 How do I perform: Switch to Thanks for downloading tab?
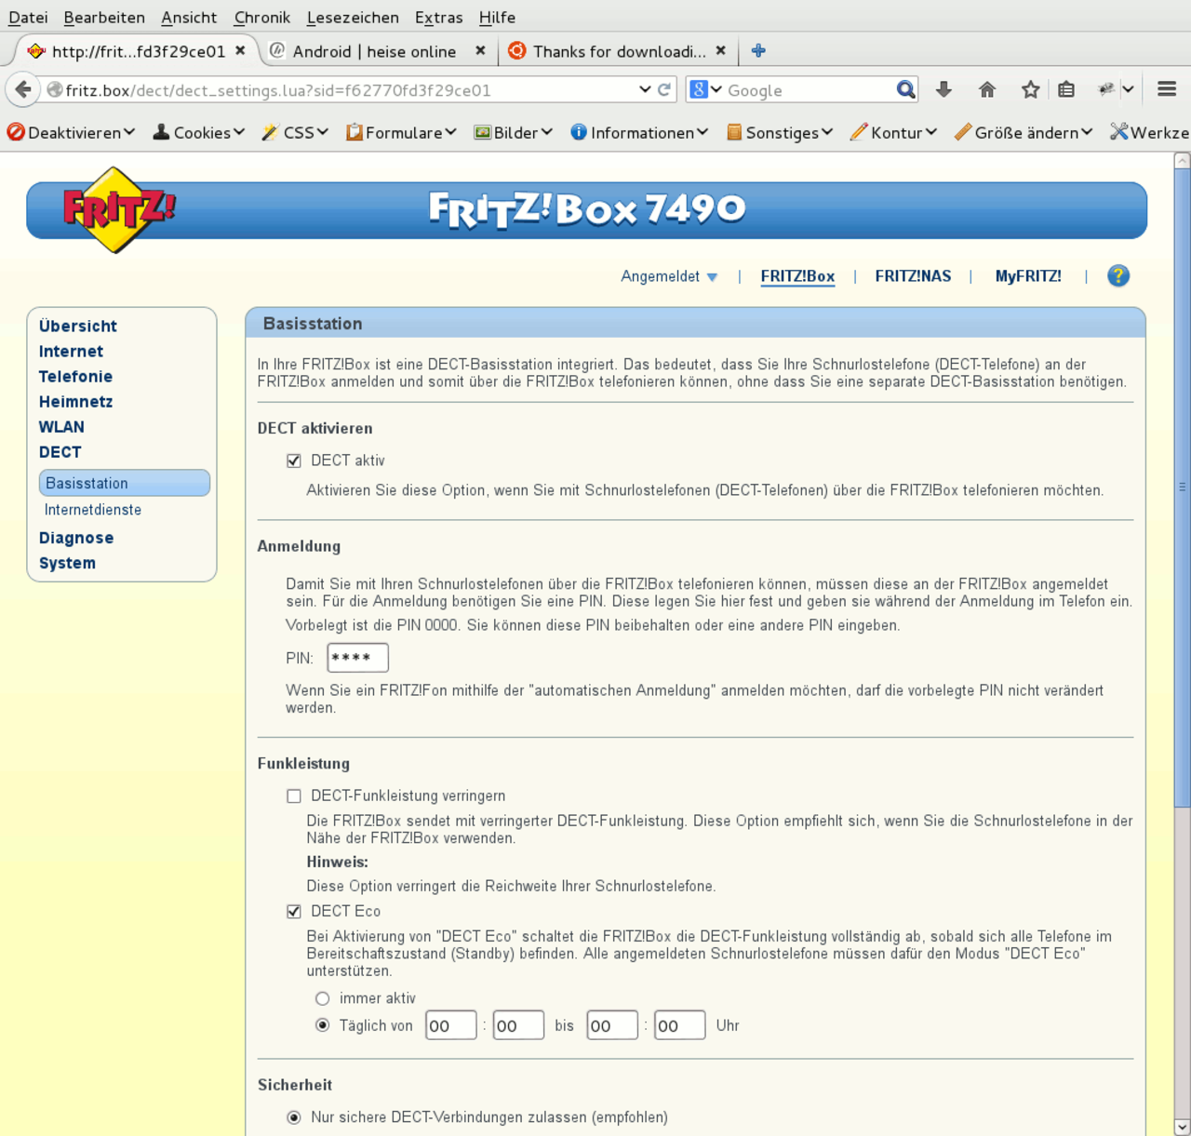(619, 51)
